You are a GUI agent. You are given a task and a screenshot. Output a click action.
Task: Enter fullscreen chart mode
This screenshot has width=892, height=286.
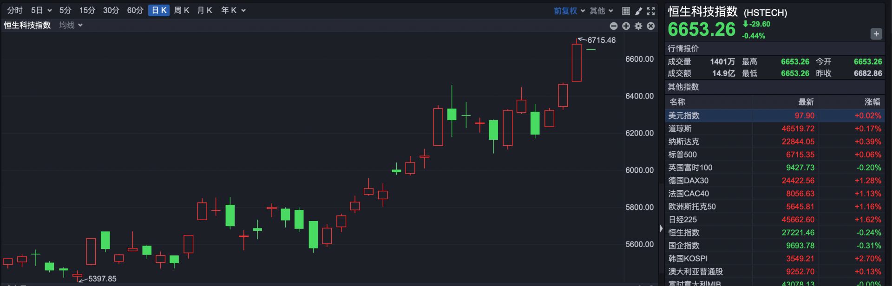[x=651, y=11]
